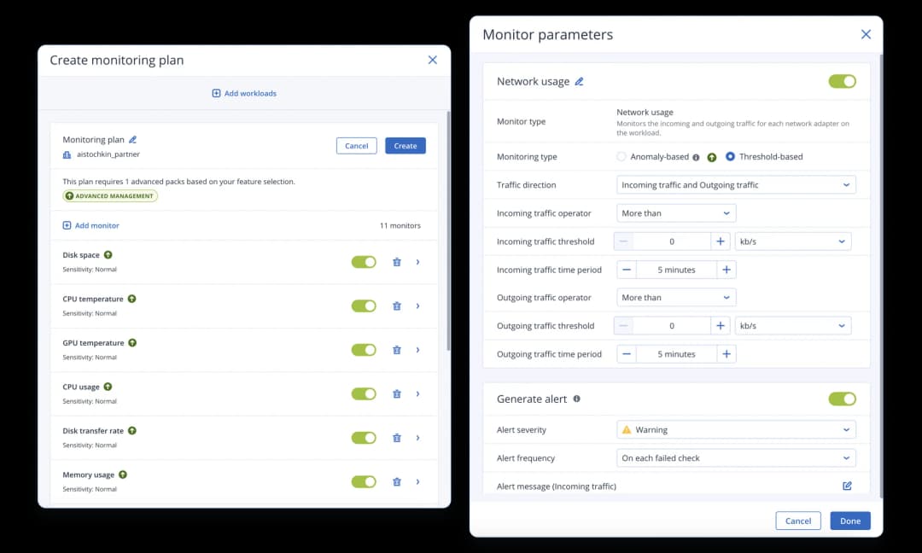Toggle off the GPU temperature monitor
This screenshot has height=553, width=922.
[x=364, y=350]
